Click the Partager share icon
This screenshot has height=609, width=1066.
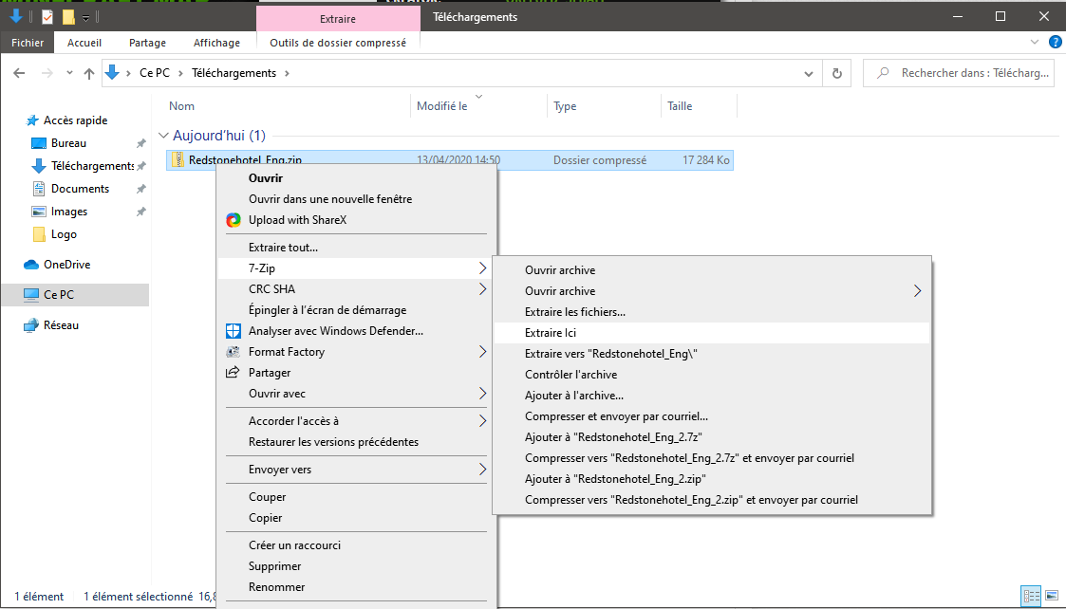click(x=234, y=373)
